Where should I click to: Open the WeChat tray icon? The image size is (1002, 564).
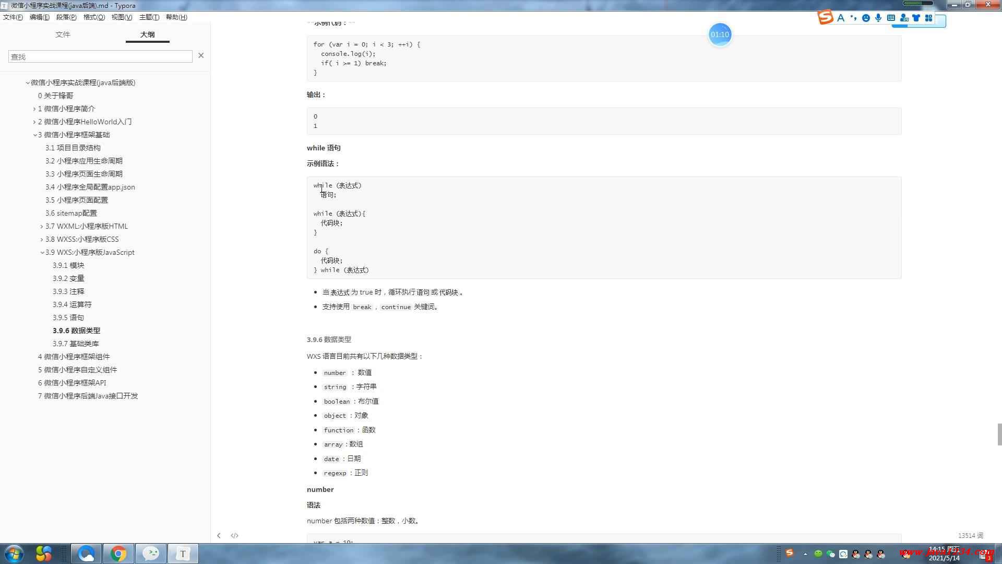tap(830, 554)
